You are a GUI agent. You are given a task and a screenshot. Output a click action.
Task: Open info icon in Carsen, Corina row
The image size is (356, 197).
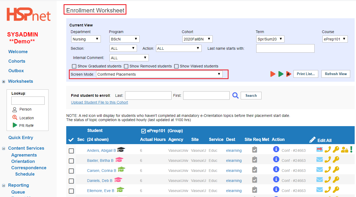click(x=276, y=169)
